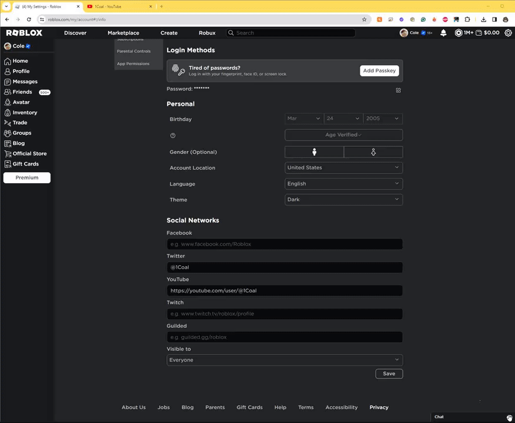Open the Theme dropdown
This screenshot has height=423, width=515.
[343, 200]
